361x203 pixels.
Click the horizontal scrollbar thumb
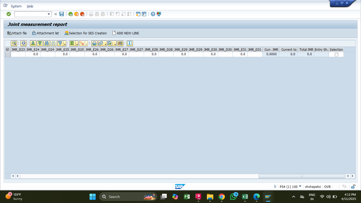[302, 176]
